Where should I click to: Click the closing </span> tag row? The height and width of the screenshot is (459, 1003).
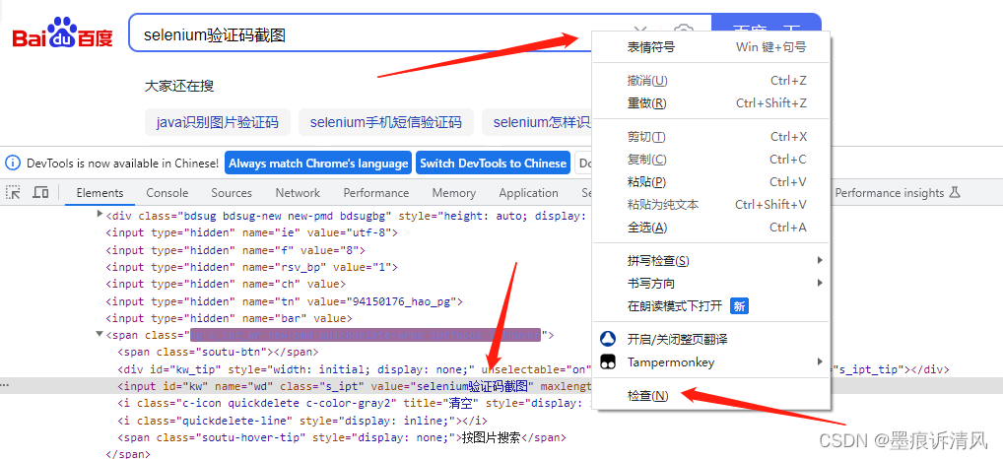pyautogui.click(x=128, y=453)
